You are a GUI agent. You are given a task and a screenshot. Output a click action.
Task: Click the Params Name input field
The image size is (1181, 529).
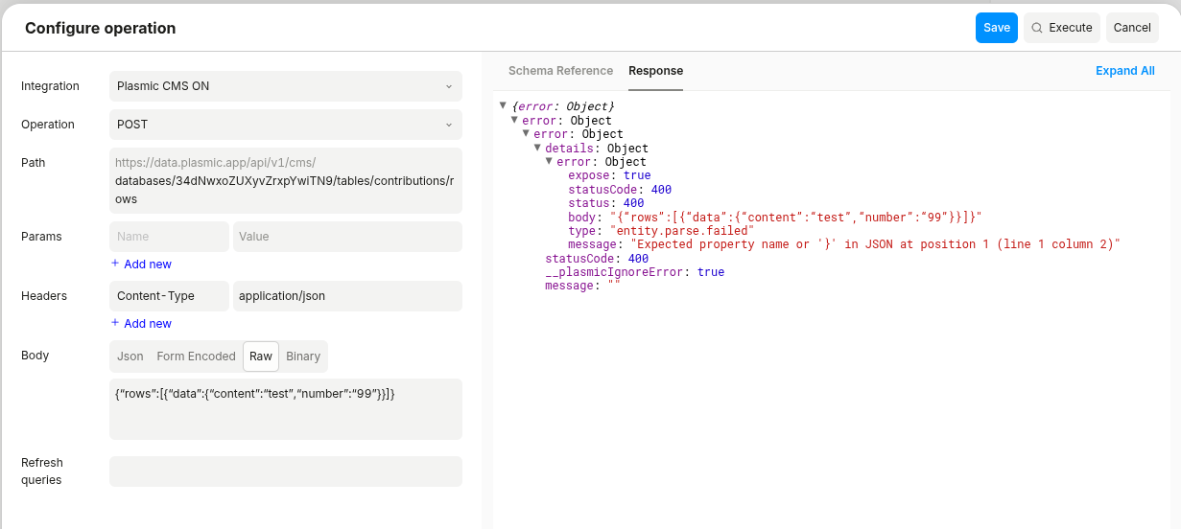click(x=169, y=237)
